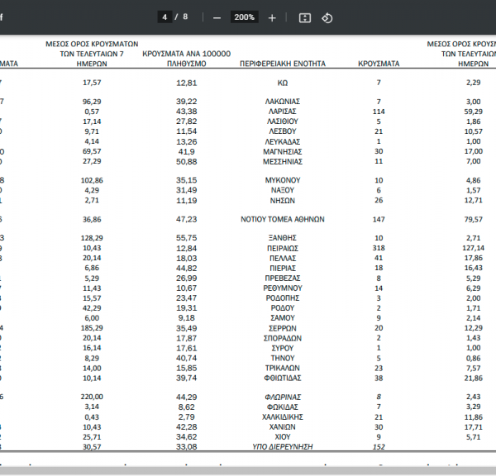Click the 41 cases value for ΠΕΛΛΑΣ
This screenshot has height=476, width=496.
point(379,258)
